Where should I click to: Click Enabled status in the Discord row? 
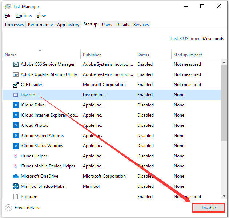[x=145, y=95]
